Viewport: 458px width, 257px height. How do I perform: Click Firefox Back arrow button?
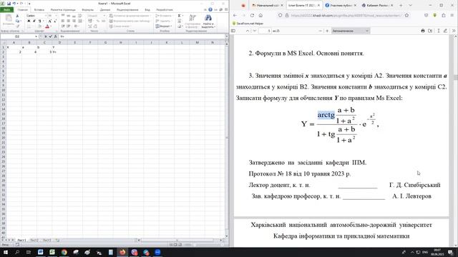click(235, 15)
